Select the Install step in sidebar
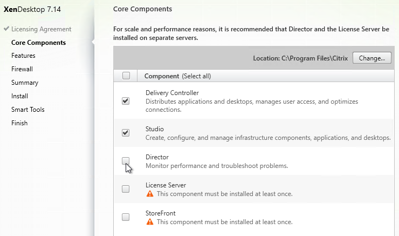 19,96
